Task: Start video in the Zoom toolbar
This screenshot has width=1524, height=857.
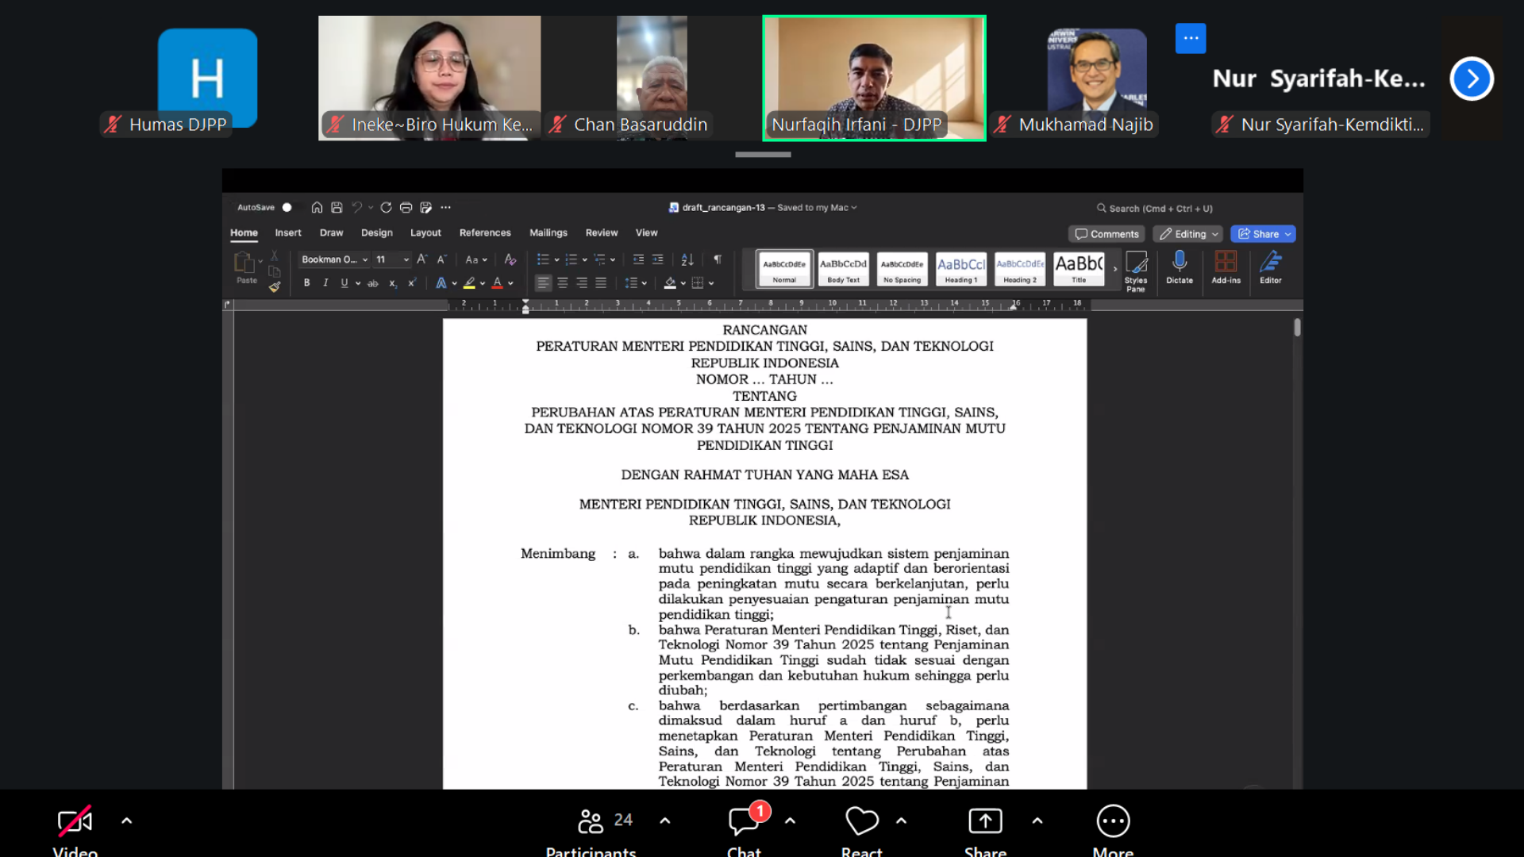Action: tap(75, 831)
